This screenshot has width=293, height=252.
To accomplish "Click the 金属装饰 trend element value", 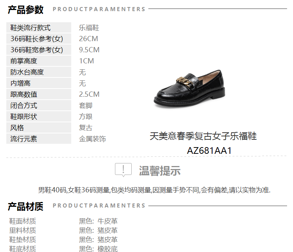I will pos(92,139).
